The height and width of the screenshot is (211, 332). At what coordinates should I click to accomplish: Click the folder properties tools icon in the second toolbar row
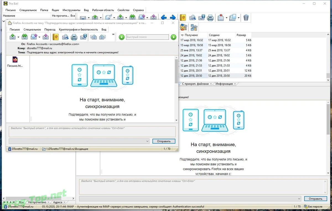[194, 27]
